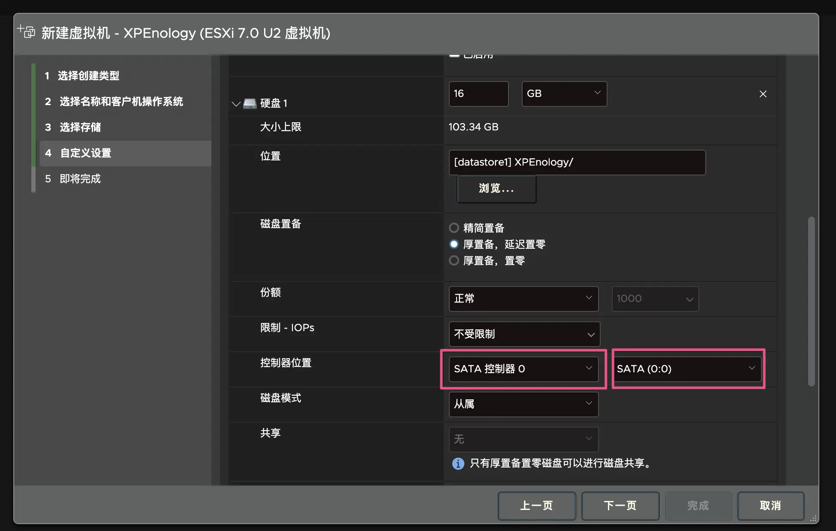The width and height of the screenshot is (836, 531).
Task: Go to step 3 选择存储
Action: click(x=80, y=127)
